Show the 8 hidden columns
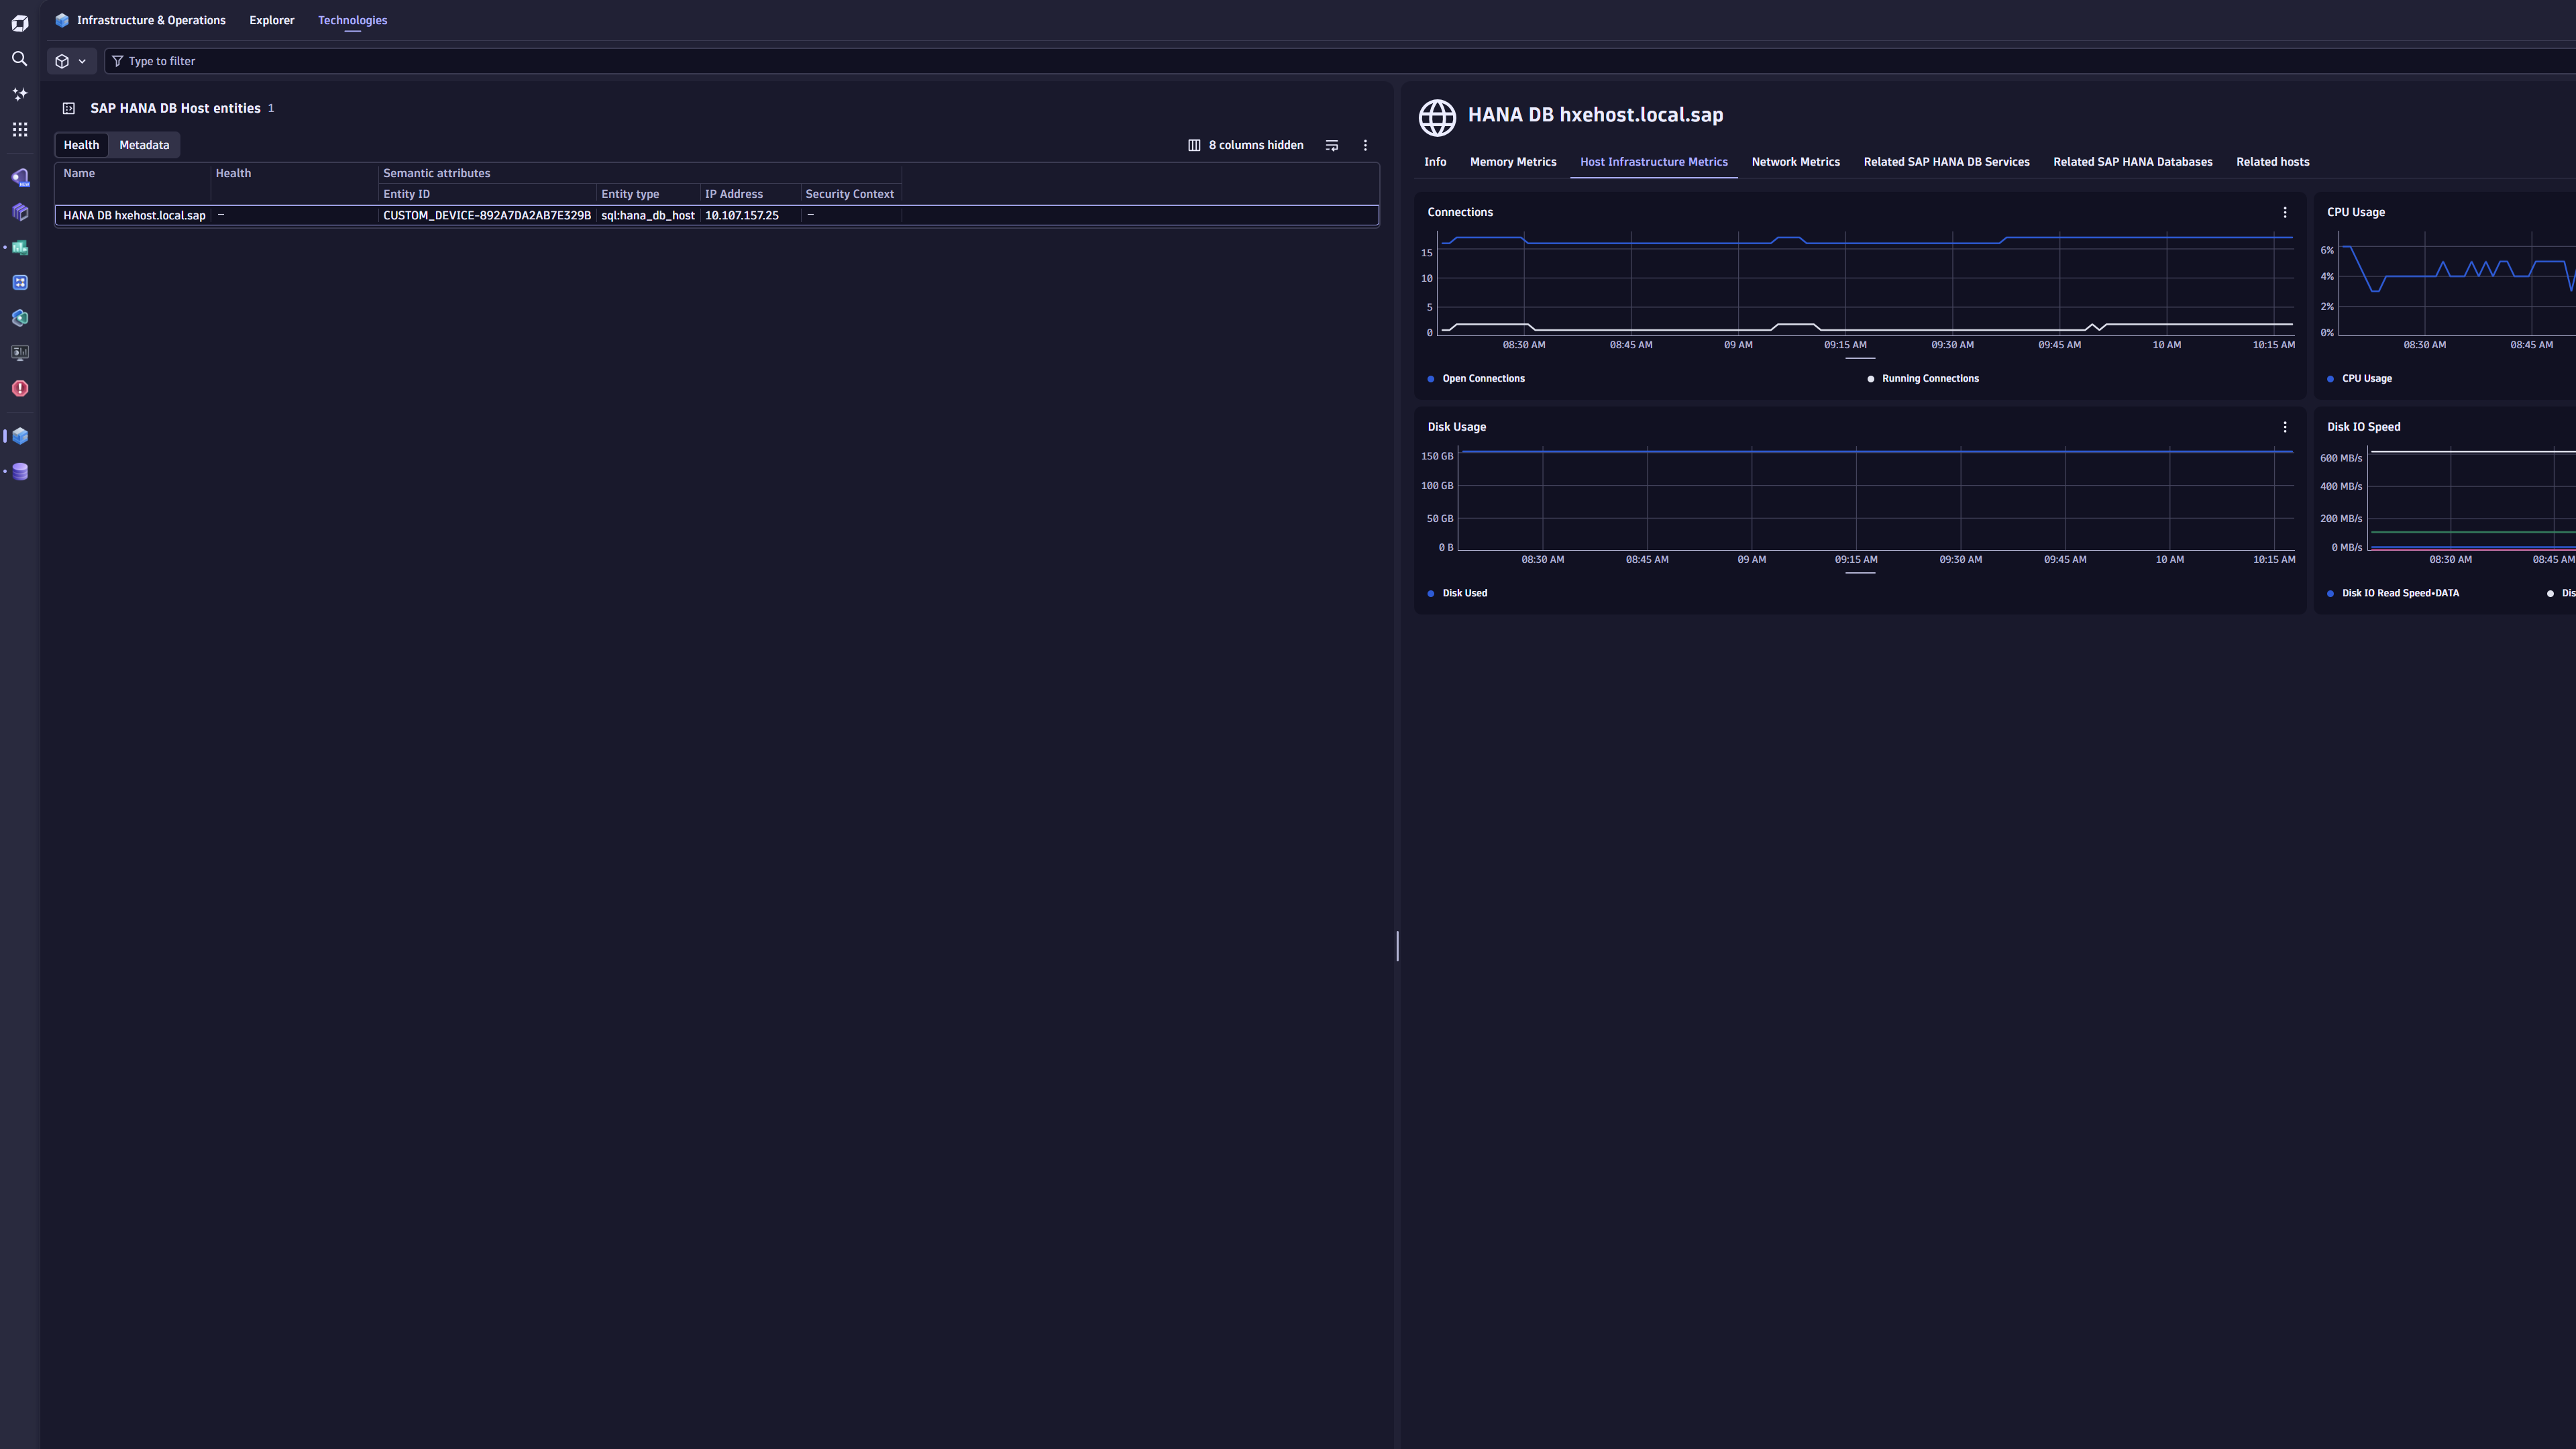 1246,145
